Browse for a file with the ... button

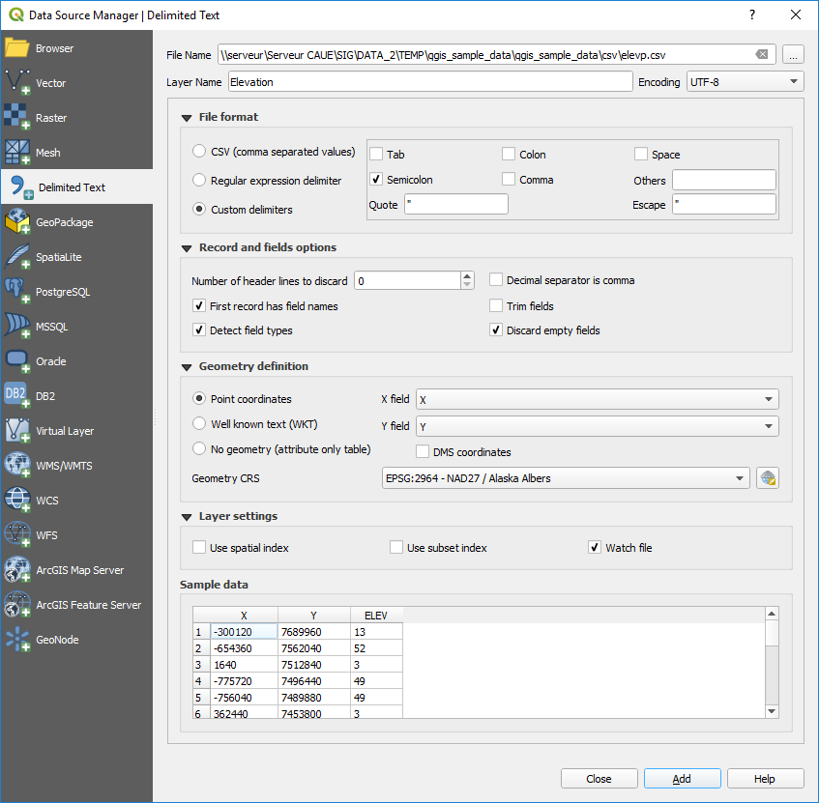pos(793,55)
